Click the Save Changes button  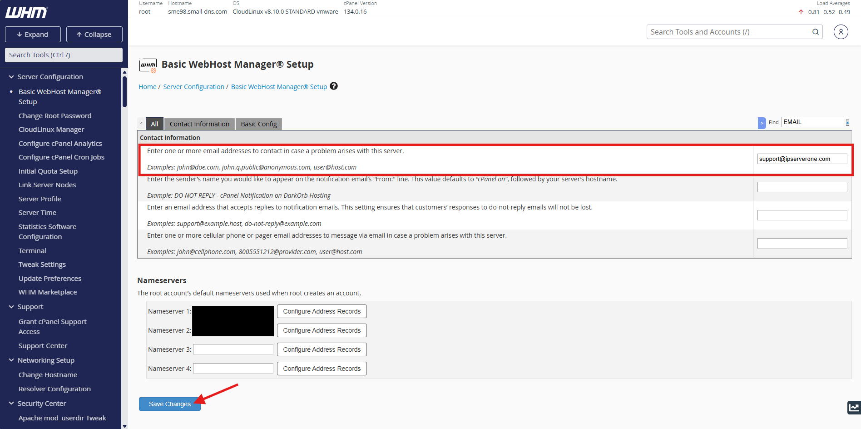click(x=169, y=404)
